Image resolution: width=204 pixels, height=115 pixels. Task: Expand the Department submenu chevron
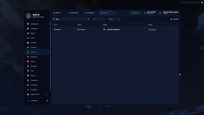46,94
